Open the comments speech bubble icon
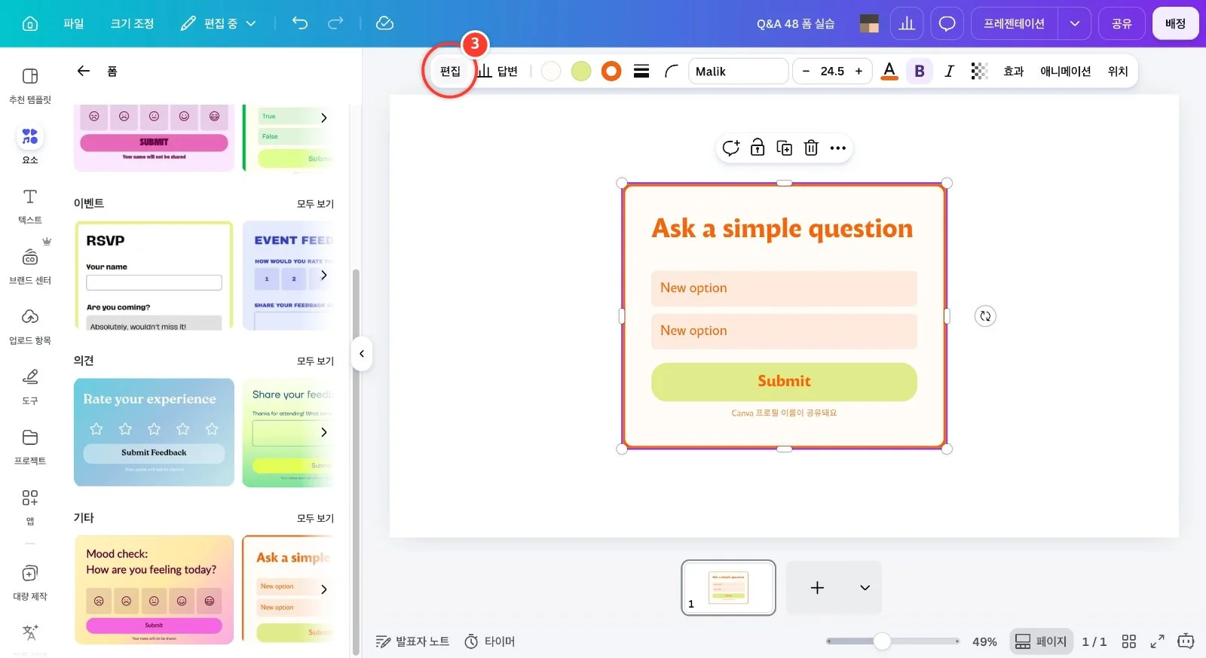The height and width of the screenshot is (658, 1206). tap(947, 23)
